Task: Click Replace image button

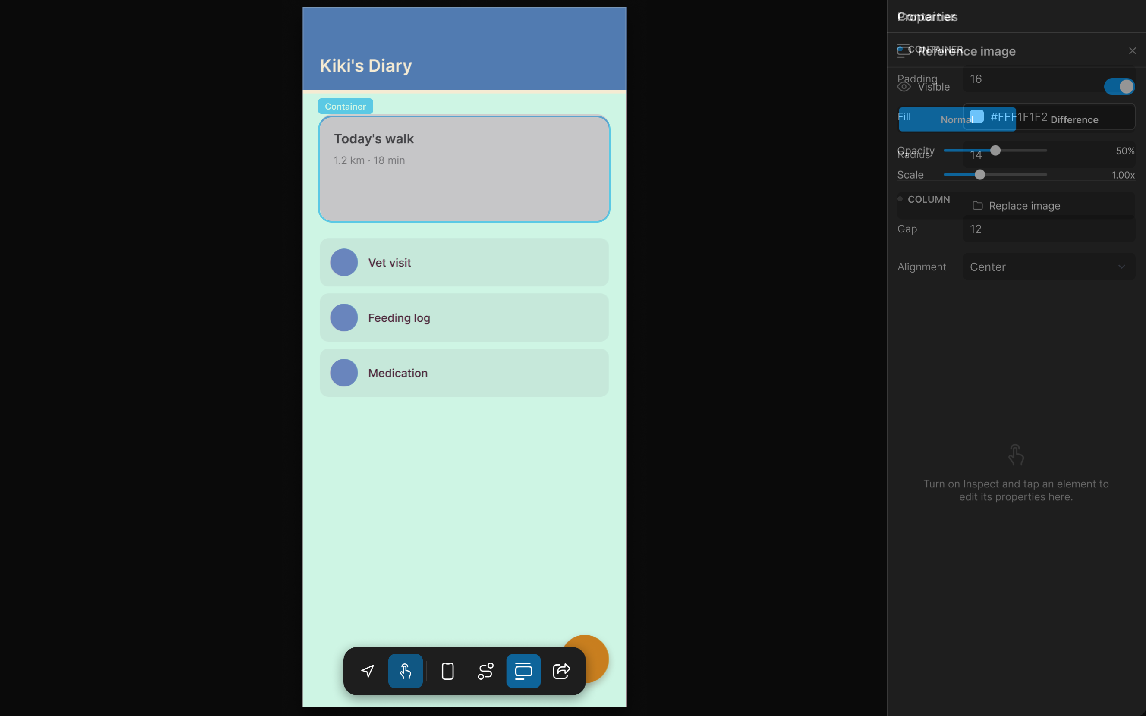Action: point(1016,205)
